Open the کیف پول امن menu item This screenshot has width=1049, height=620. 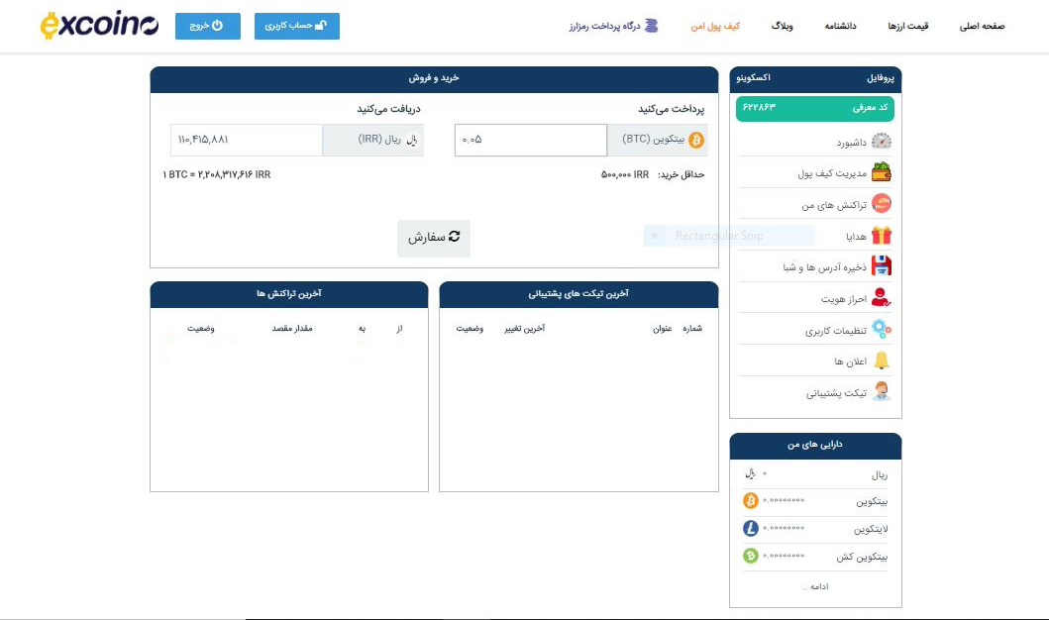715,26
